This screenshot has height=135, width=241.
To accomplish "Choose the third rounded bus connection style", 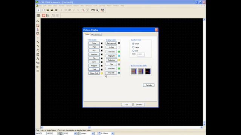I will tap(148, 71).
